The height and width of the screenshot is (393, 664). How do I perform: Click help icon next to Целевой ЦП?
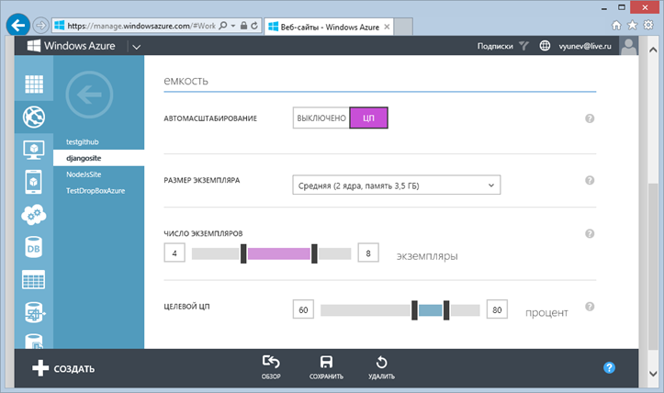click(590, 307)
